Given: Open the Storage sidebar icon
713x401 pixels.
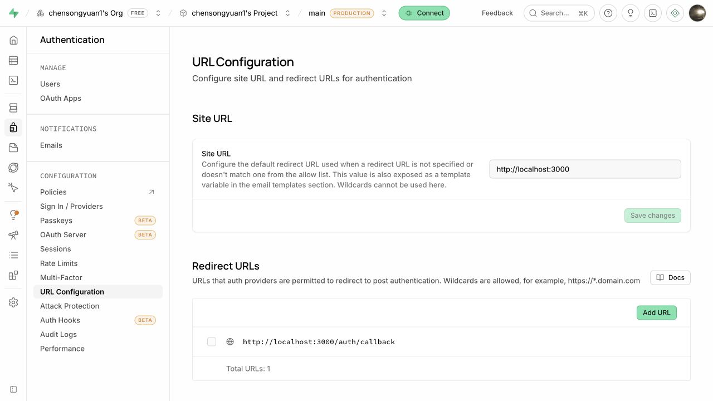Looking at the screenshot, I should (13, 148).
